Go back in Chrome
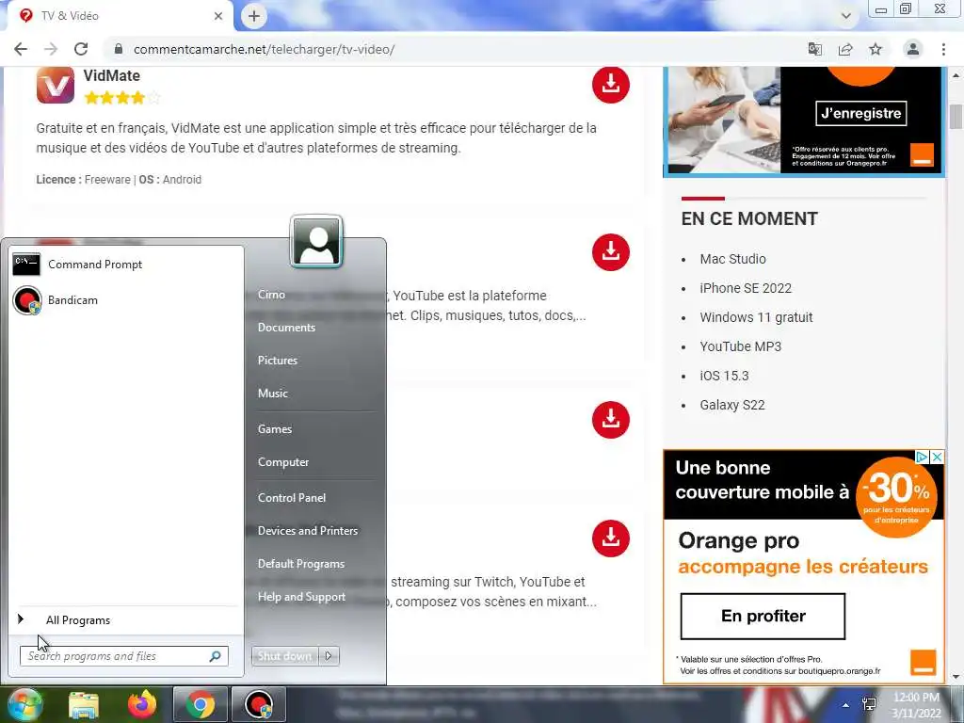This screenshot has height=723, width=964. (x=21, y=49)
